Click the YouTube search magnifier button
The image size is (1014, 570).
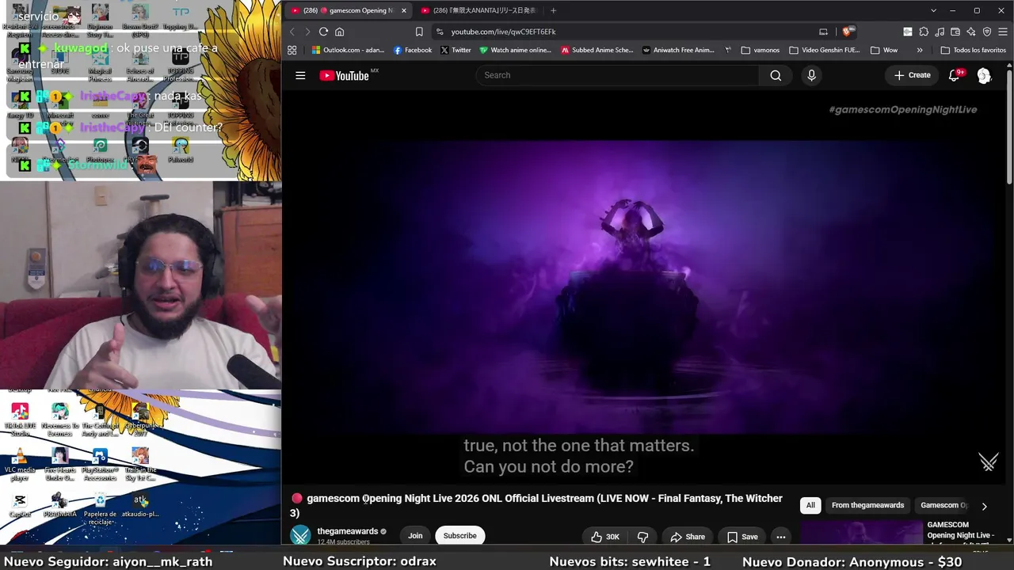coord(776,75)
